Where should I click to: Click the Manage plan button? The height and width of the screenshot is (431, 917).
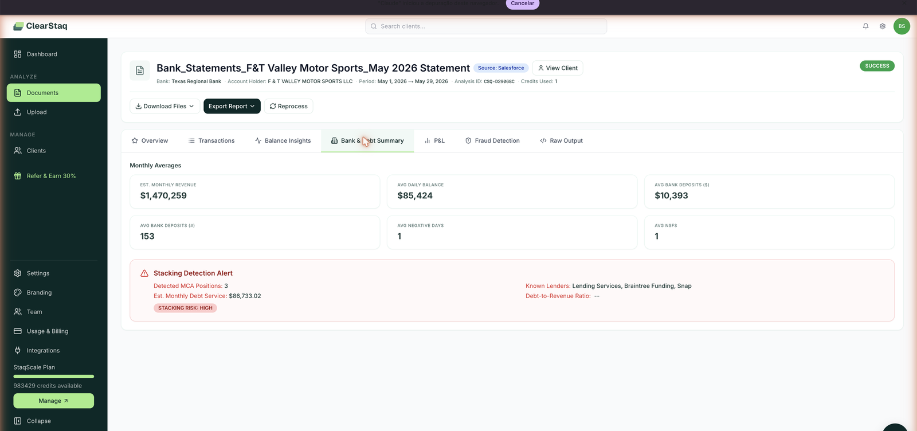(54, 401)
